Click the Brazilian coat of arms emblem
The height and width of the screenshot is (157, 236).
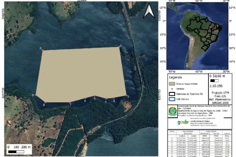[173, 112]
